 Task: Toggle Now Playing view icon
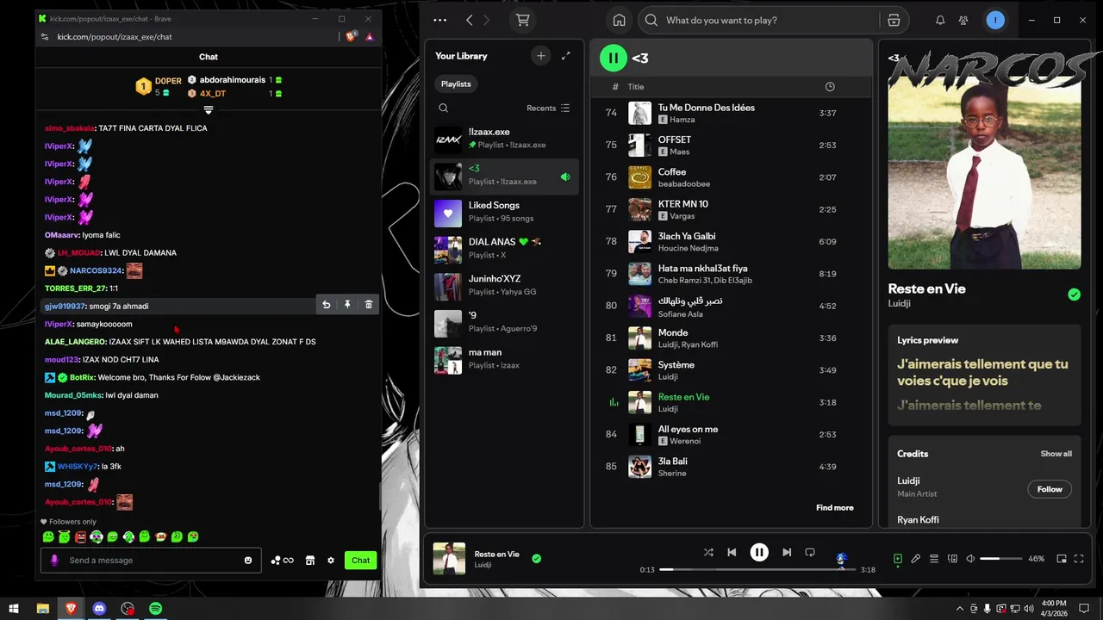coord(898,559)
